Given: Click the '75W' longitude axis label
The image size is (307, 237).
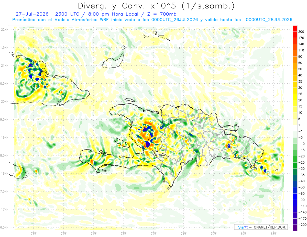Looking at the screenshot, I should [64, 234].
